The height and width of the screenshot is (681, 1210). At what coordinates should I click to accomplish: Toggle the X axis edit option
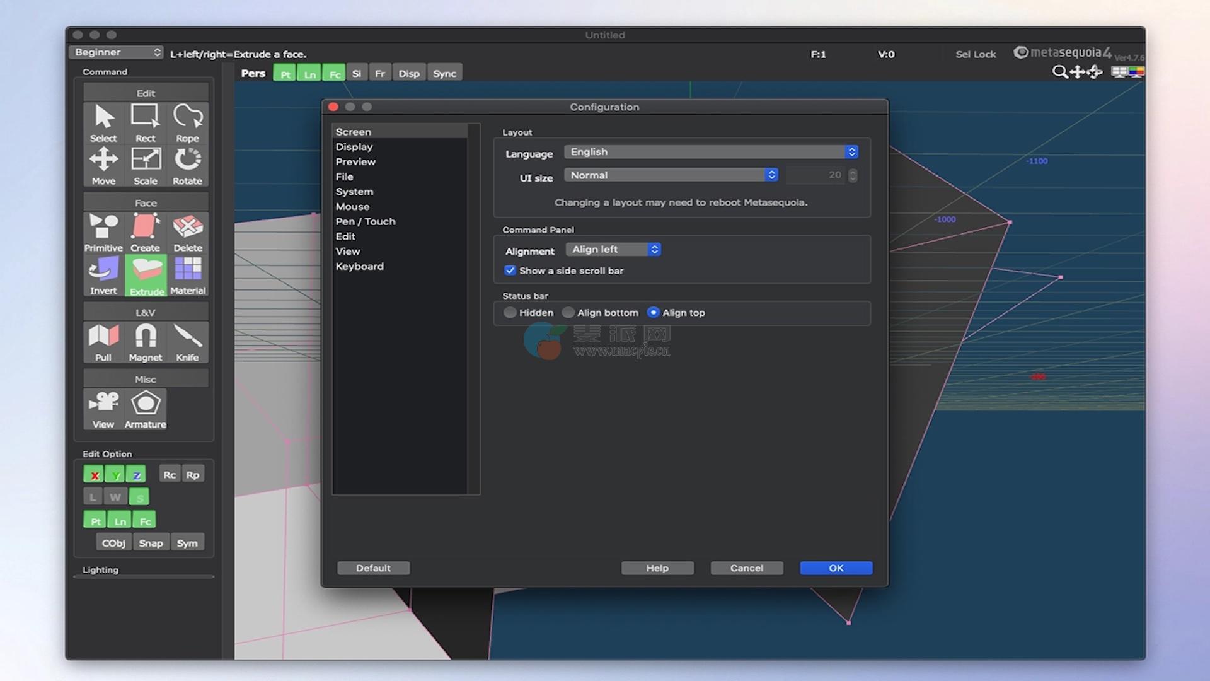point(94,475)
